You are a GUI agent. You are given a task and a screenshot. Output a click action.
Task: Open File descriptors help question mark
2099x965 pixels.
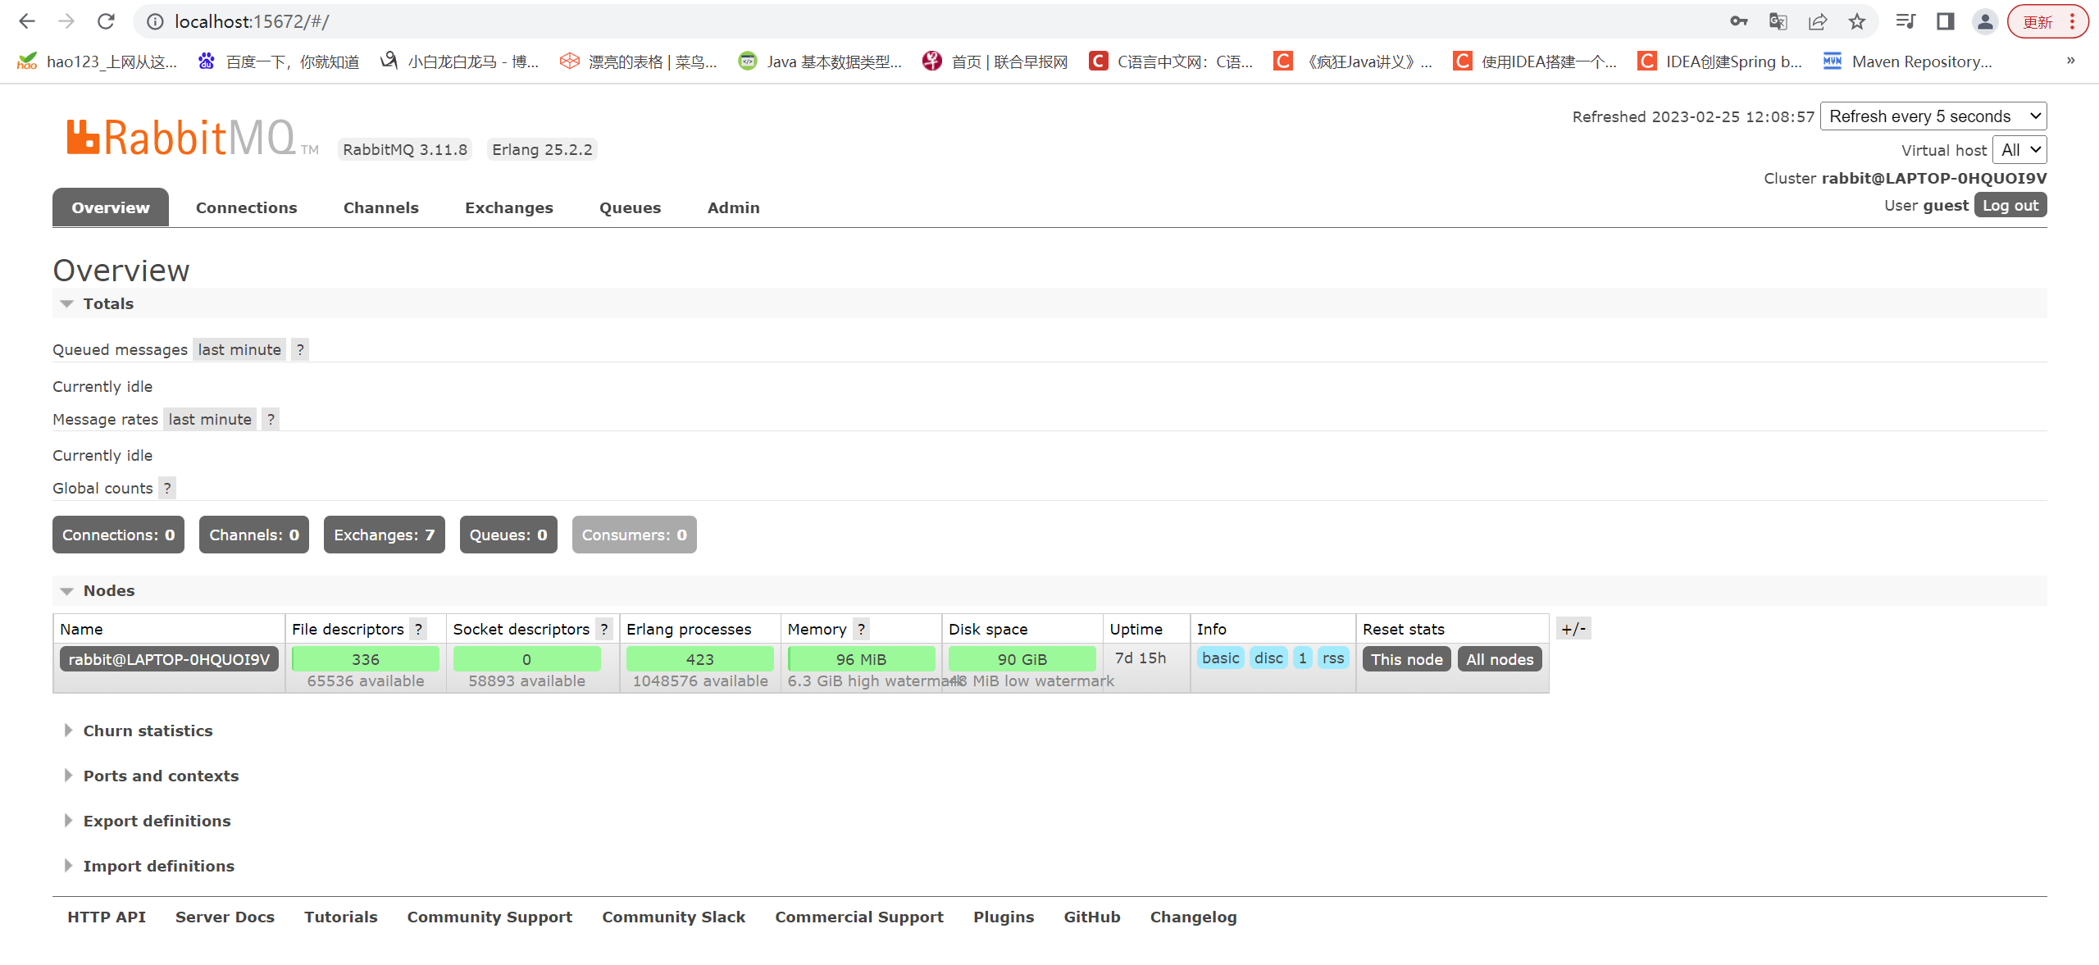point(418,629)
